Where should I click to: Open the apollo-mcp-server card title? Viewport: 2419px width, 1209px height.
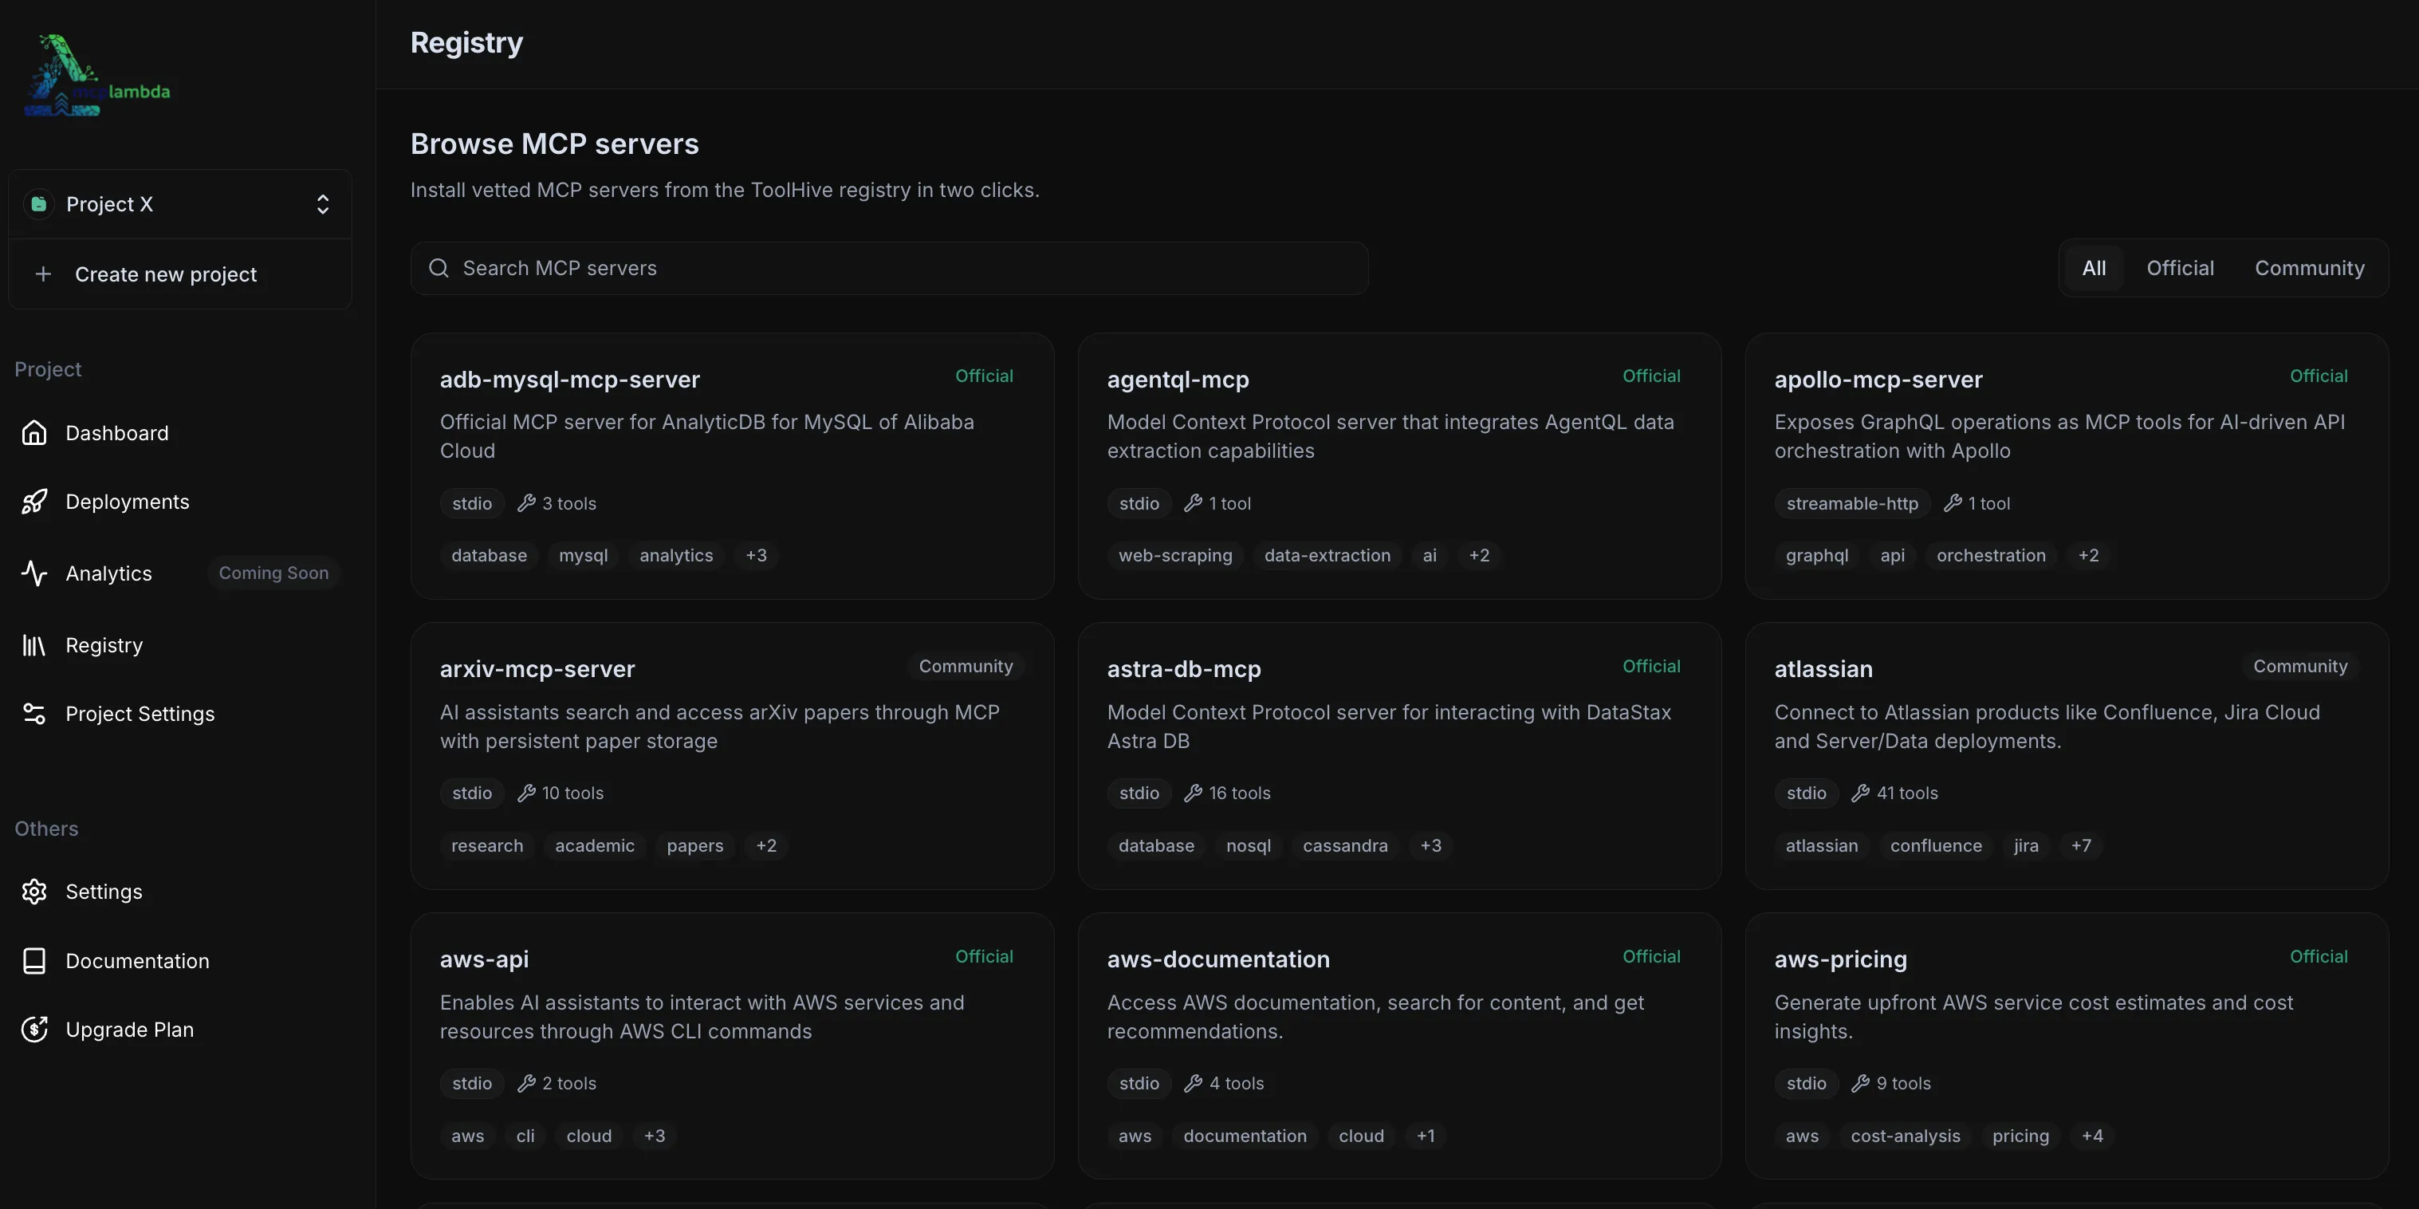1878,380
